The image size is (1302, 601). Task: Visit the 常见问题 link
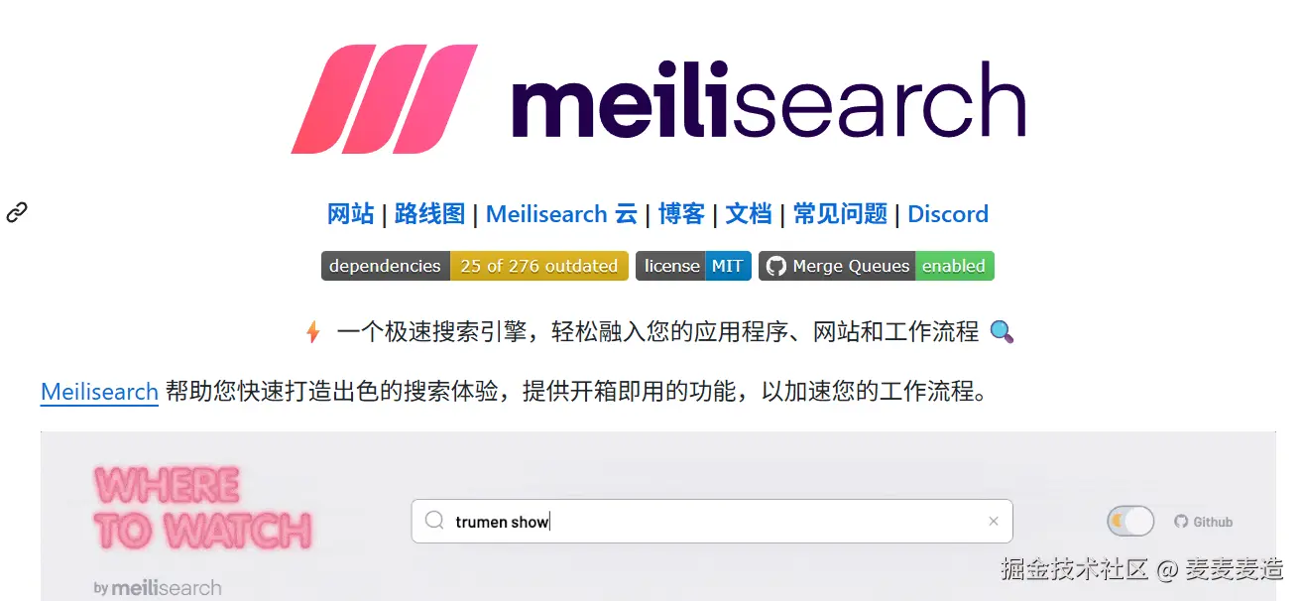coord(840,214)
